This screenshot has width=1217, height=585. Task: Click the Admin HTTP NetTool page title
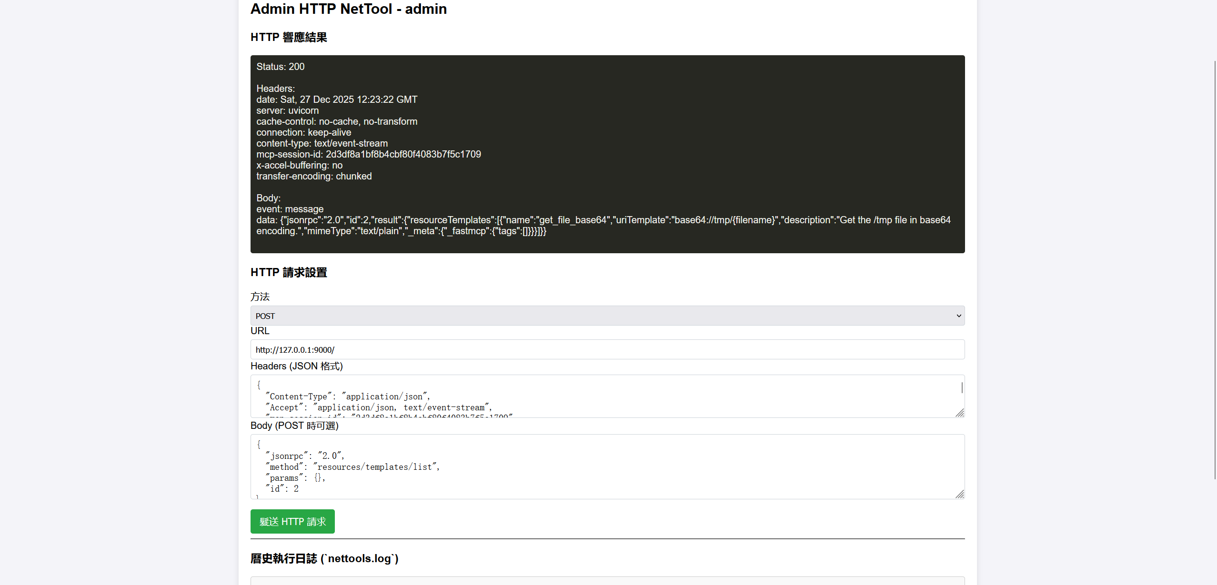[348, 9]
